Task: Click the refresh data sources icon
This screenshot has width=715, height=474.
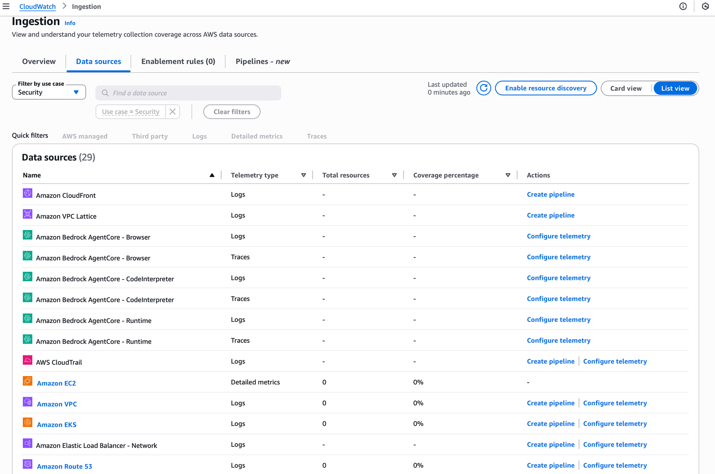Action: coord(483,88)
